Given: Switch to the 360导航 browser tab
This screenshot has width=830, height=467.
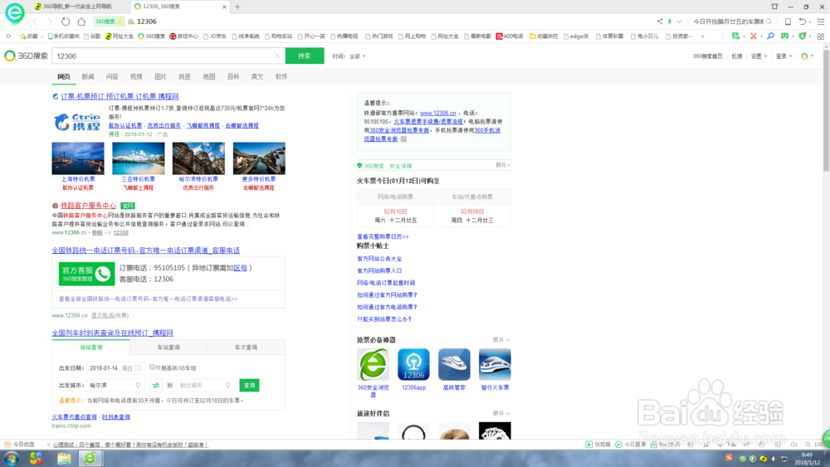Looking at the screenshot, I should tap(76, 7).
